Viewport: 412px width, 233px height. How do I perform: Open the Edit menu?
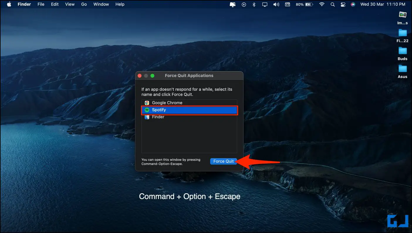pyautogui.click(x=55, y=4)
